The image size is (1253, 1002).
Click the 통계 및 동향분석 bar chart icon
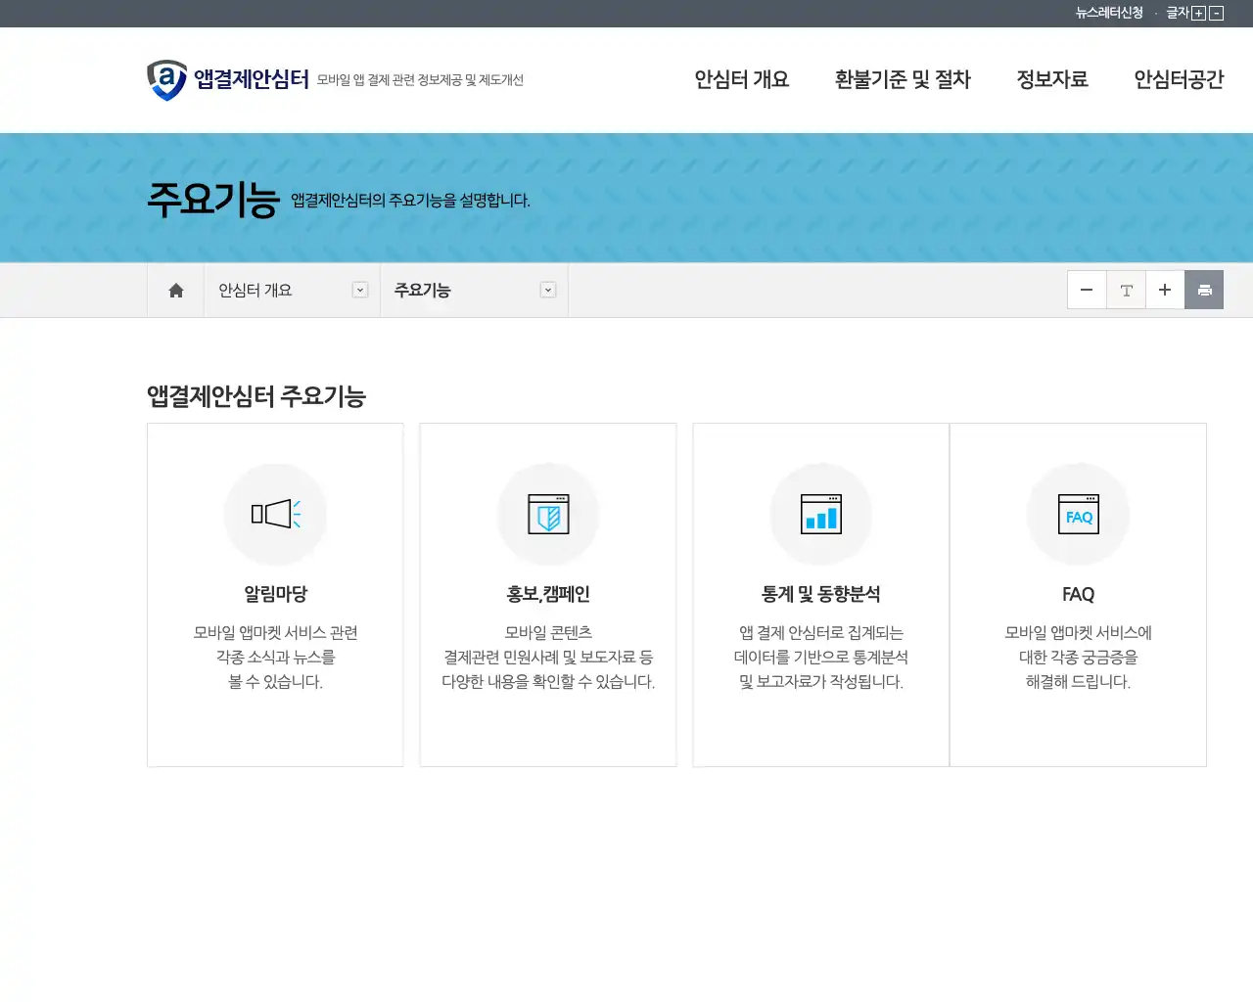(821, 514)
